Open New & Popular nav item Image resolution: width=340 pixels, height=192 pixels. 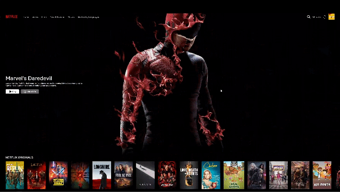[57, 17]
